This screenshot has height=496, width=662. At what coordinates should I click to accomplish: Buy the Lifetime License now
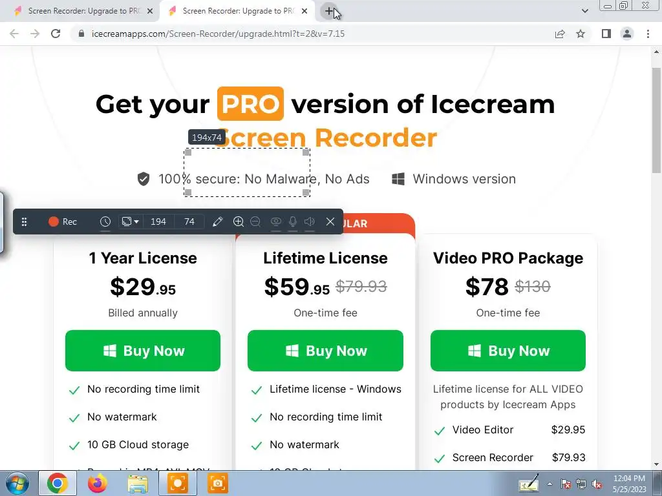tap(325, 351)
